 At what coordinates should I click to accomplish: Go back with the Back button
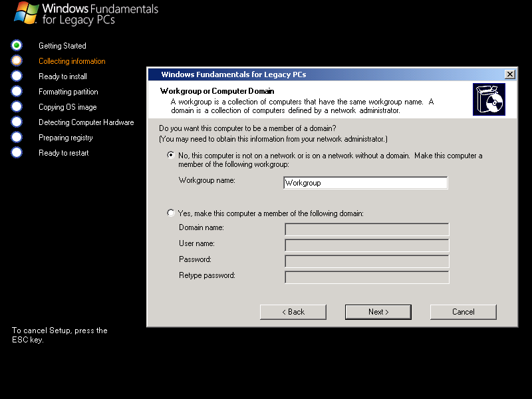tap(293, 312)
